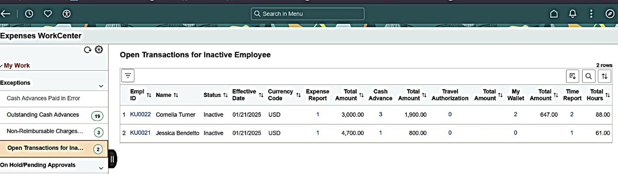Toggle the side panel collapse handle

pyautogui.click(x=112, y=159)
